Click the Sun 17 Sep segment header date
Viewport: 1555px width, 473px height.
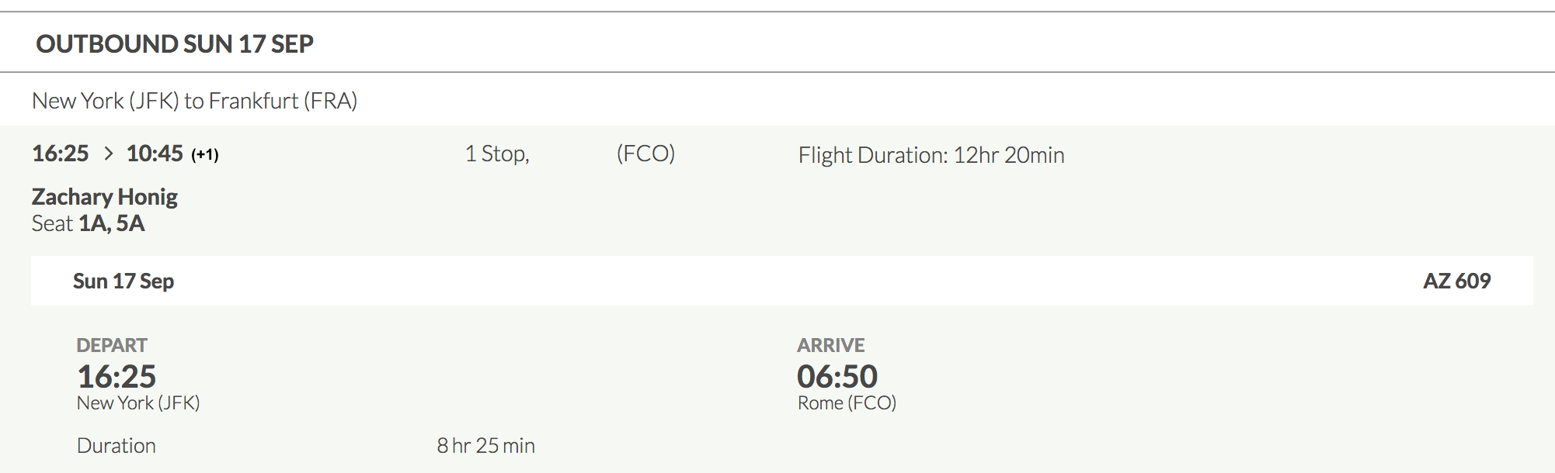click(x=123, y=281)
